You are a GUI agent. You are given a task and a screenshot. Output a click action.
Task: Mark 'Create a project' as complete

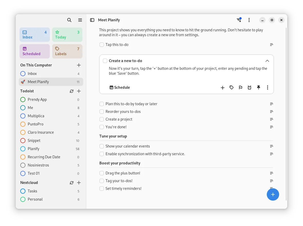(102, 119)
